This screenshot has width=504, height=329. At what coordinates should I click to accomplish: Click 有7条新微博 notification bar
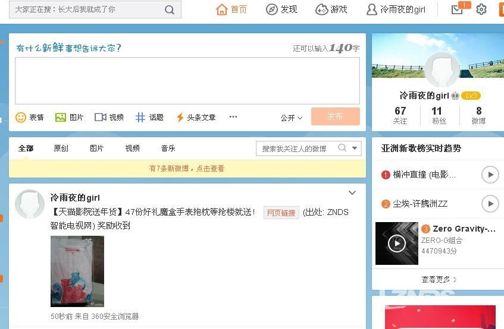[187, 169]
